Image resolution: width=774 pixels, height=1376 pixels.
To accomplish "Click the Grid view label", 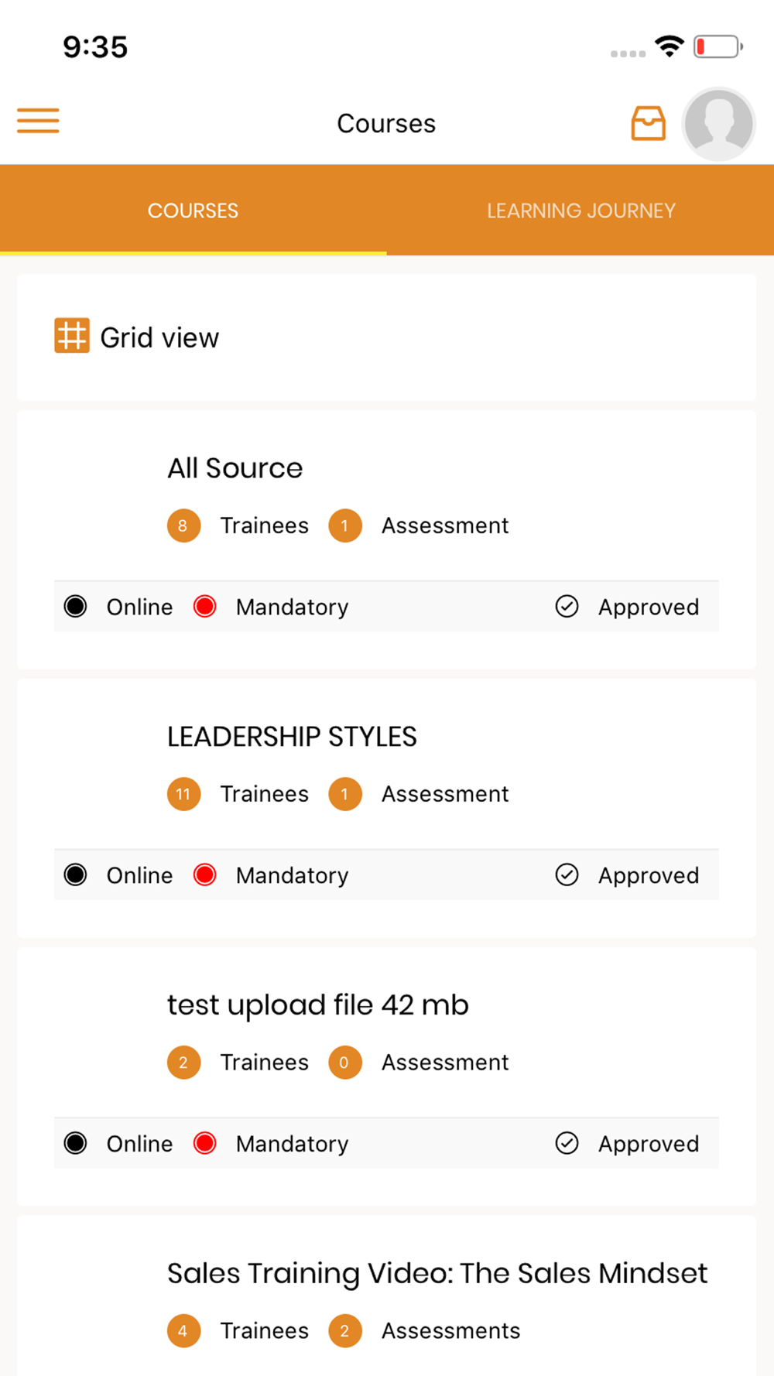I will (x=159, y=337).
